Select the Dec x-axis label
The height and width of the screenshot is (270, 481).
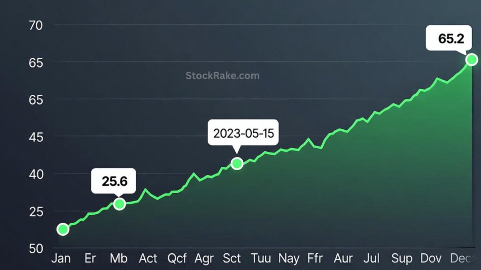pos(459,258)
